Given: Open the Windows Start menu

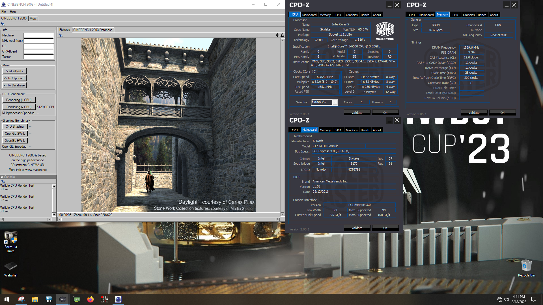Looking at the screenshot, I should pos(7,299).
